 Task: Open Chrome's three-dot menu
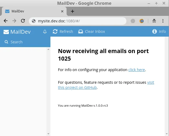click(163, 21)
